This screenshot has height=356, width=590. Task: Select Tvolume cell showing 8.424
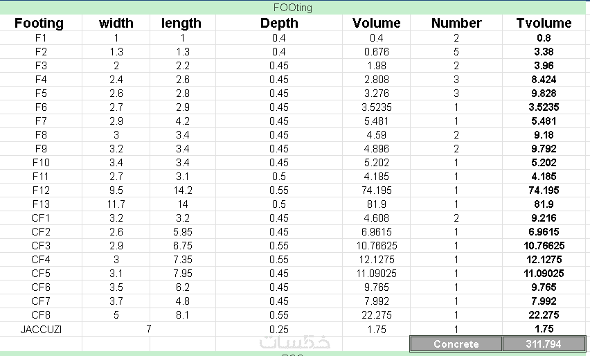tap(544, 79)
